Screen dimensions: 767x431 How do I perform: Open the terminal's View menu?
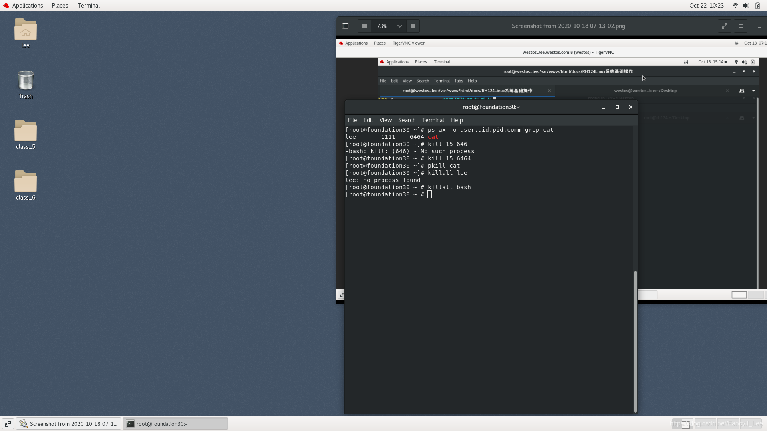point(385,120)
